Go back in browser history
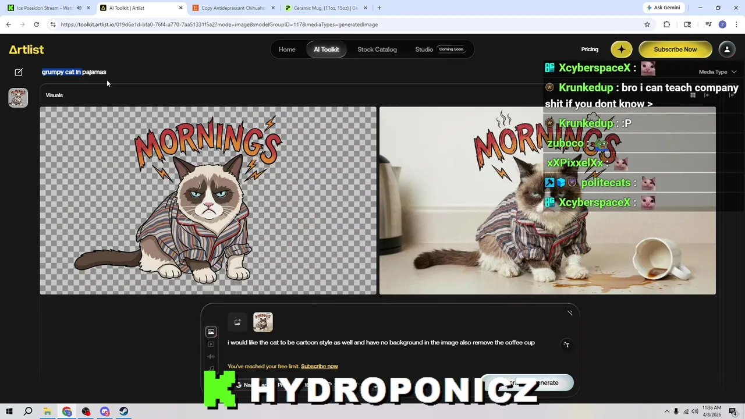 (8, 24)
